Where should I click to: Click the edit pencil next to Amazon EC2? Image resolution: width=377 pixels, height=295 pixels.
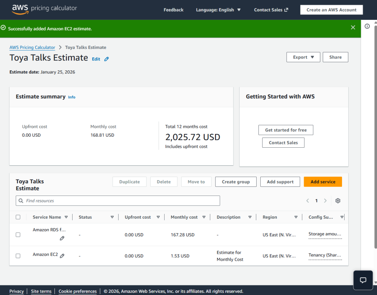tap(62, 256)
